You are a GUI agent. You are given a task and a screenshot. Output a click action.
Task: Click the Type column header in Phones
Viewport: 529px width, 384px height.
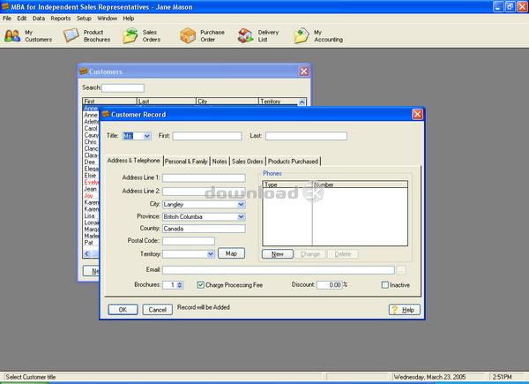tap(287, 184)
